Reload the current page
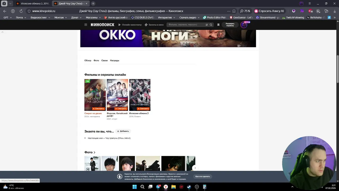 point(21,11)
